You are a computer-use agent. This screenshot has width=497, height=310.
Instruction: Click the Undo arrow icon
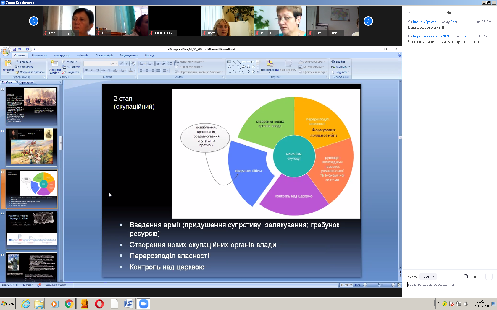[x=20, y=49]
